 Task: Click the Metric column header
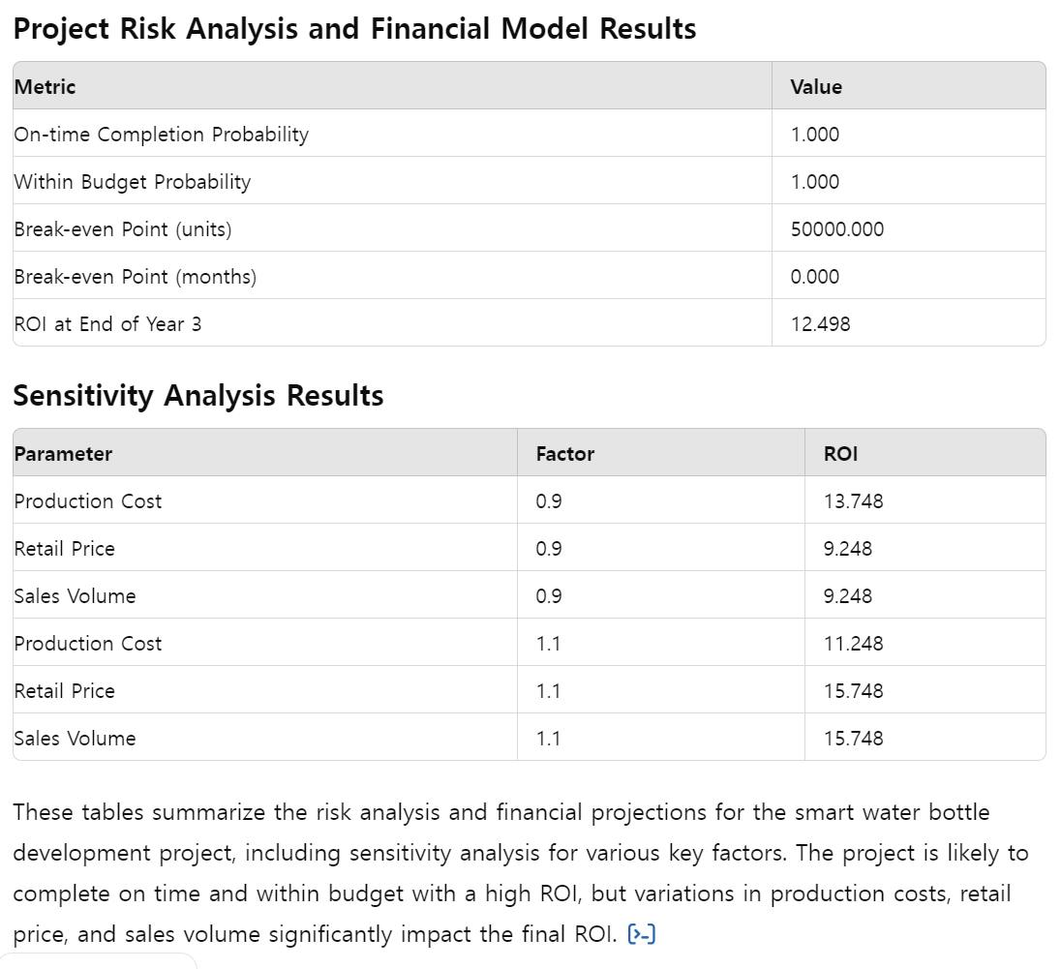coord(45,86)
